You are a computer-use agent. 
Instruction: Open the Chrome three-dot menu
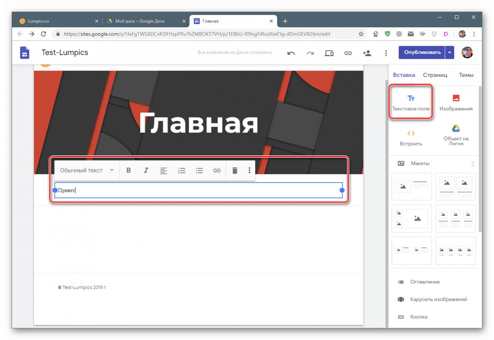[x=474, y=34]
